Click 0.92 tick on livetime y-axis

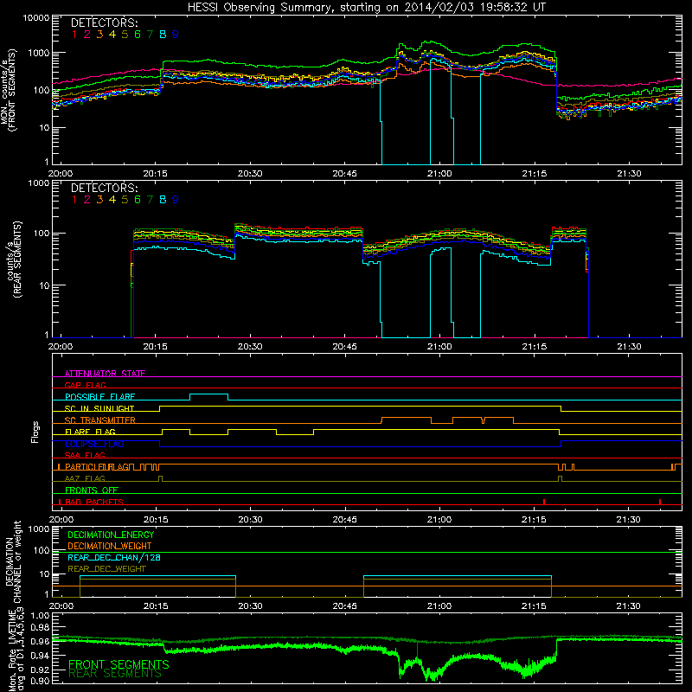(x=40, y=668)
